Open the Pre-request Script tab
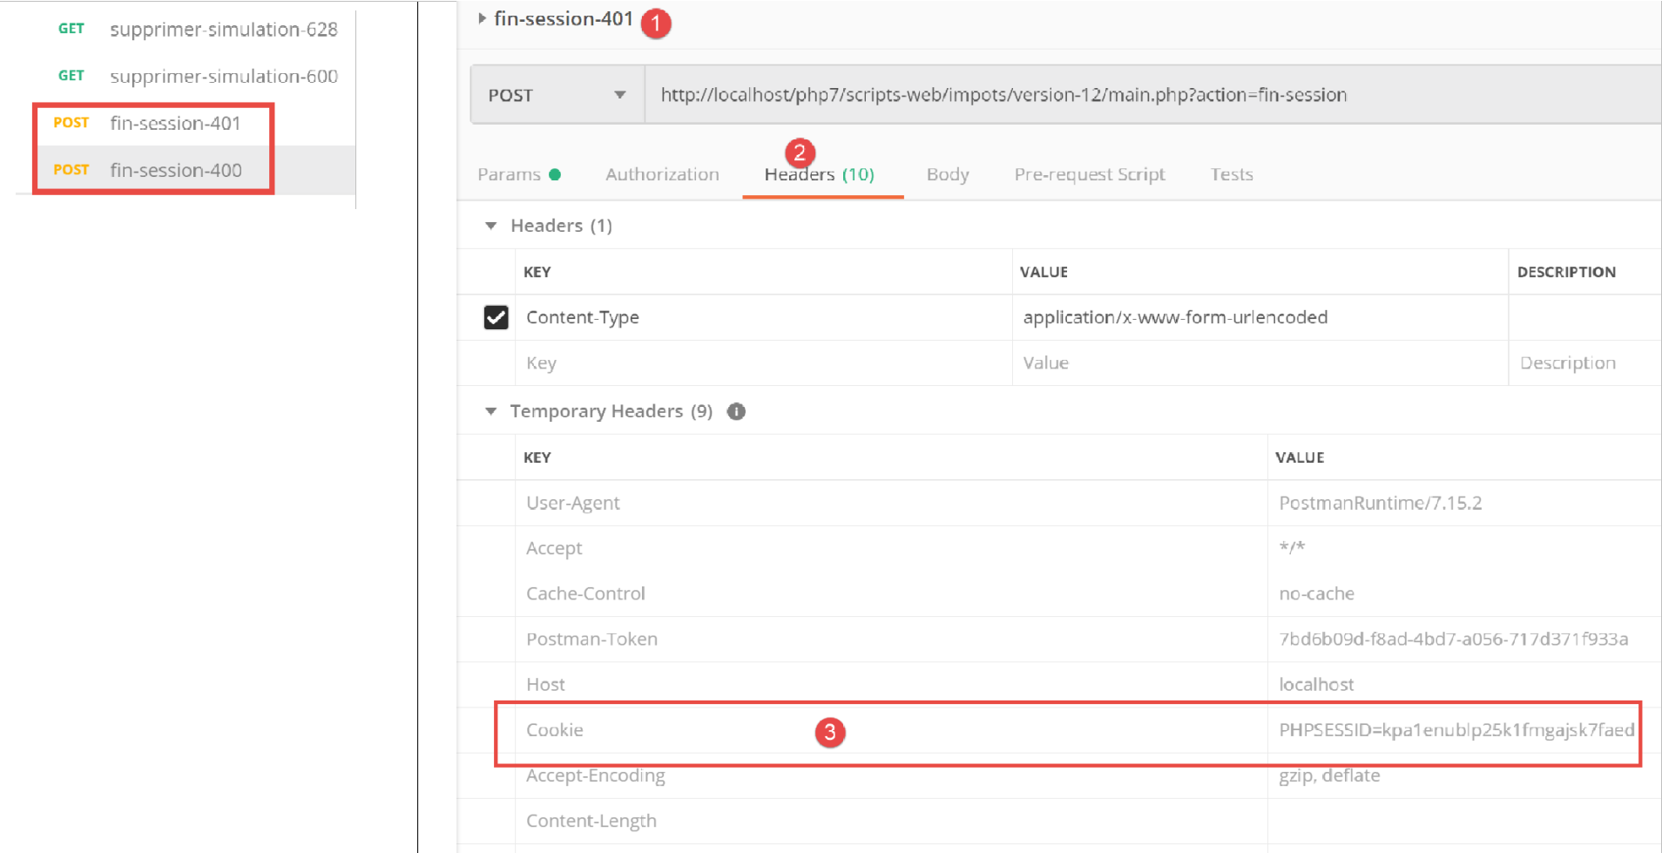 click(x=1089, y=174)
